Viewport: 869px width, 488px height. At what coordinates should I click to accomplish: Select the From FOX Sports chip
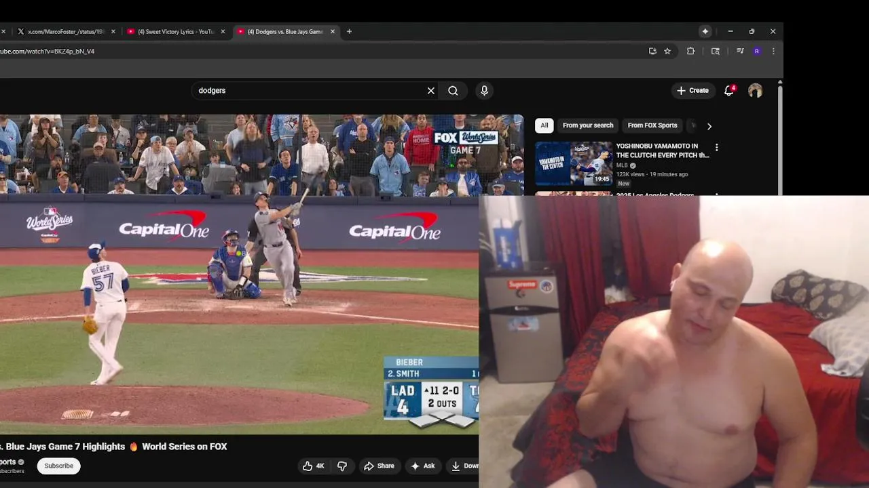tap(652, 125)
